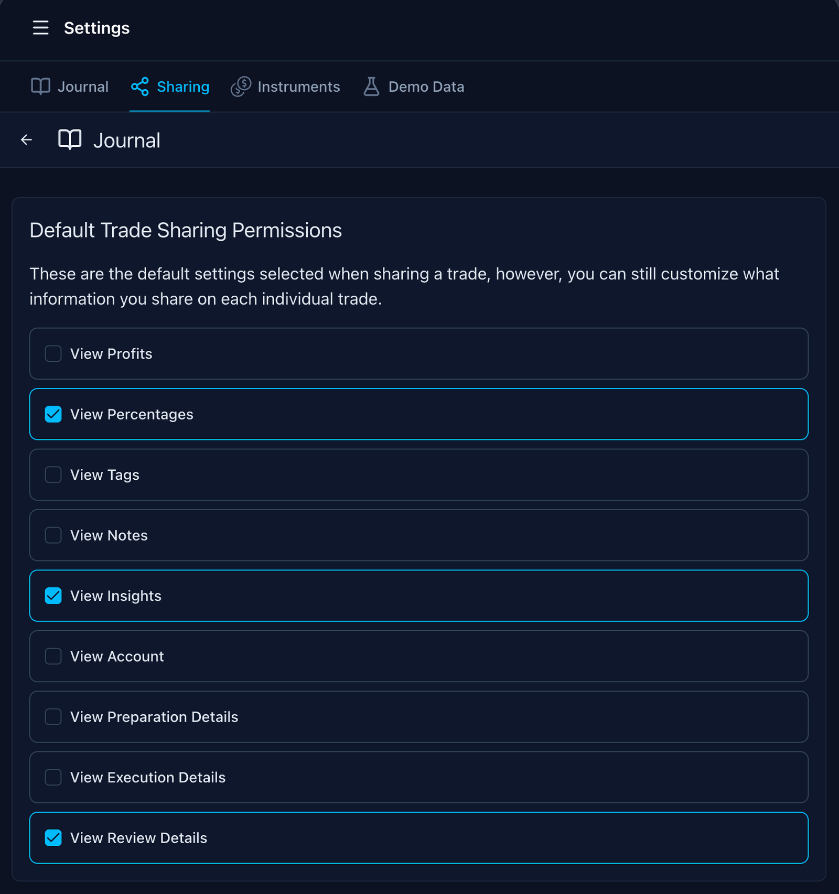Check the View Account checkbox
The height and width of the screenshot is (894, 839).
tap(53, 656)
